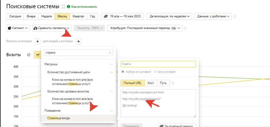Switch to pie chart view icon
The height and width of the screenshot is (127, 270).
point(29,55)
